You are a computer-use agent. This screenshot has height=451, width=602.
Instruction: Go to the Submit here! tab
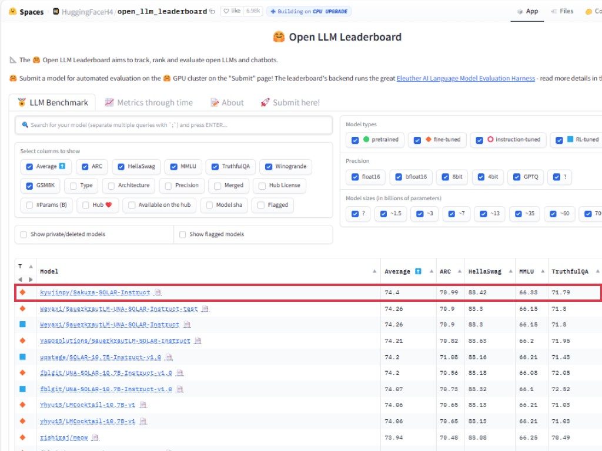[290, 103]
